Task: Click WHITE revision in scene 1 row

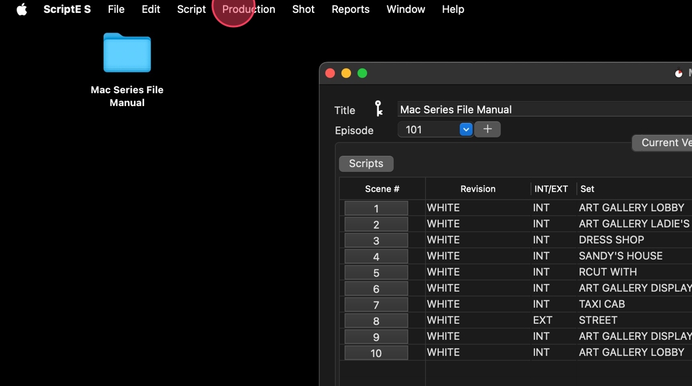Action: coord(443,208)
